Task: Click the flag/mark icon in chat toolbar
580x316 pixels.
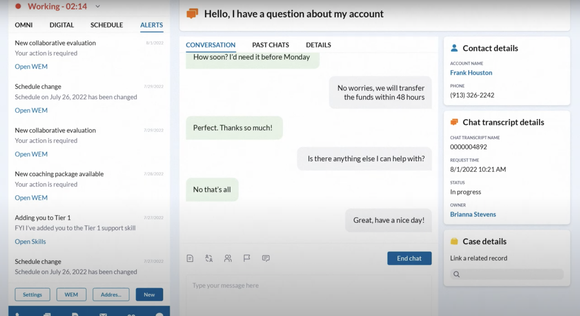Action: pyautogui.click(x=246, y=258)
